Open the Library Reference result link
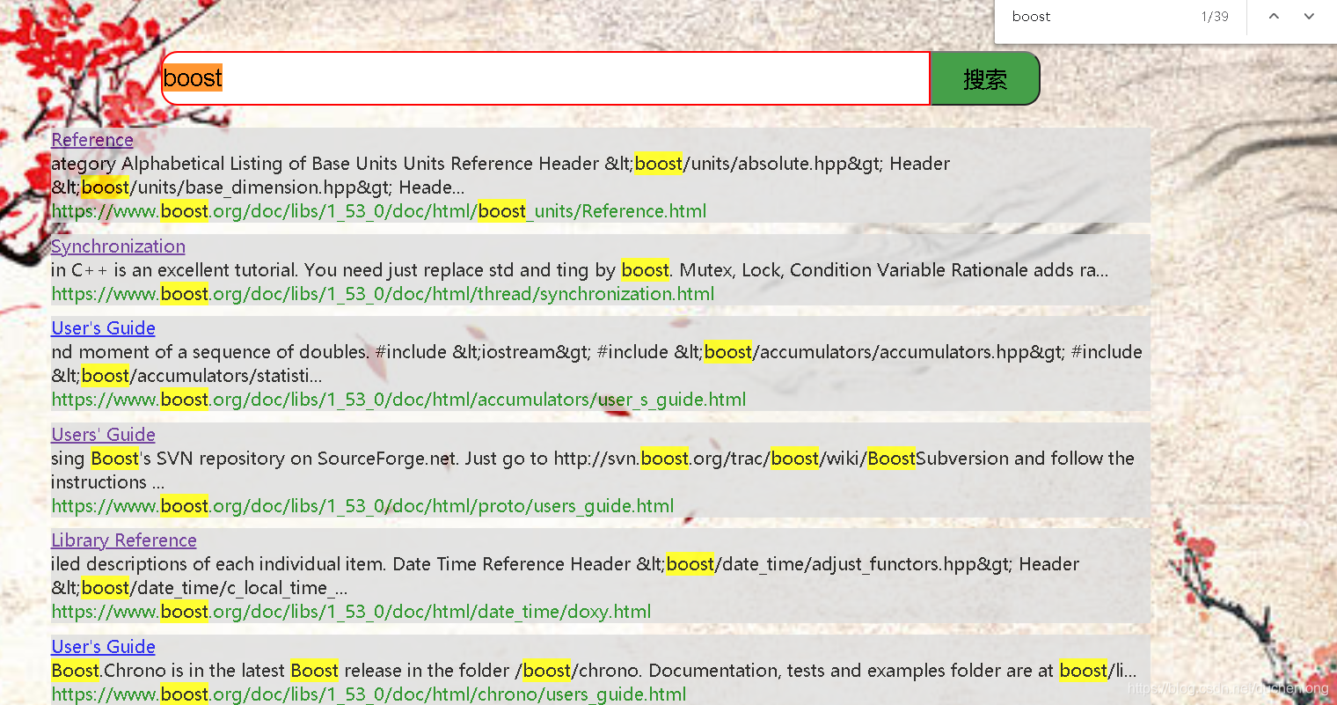1337x705 pixels. click(x=124, y=540)
